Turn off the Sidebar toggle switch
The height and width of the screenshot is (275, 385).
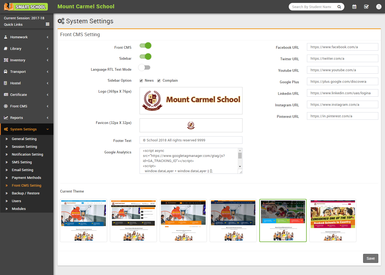pos(145,57)
